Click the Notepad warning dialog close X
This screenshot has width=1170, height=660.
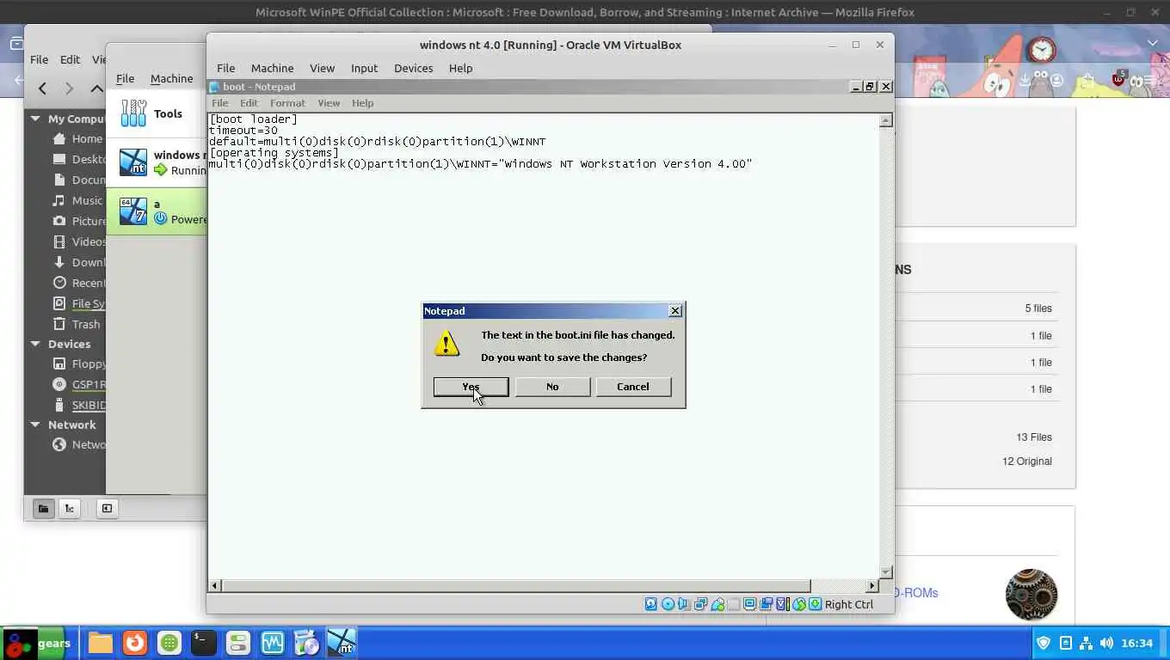point(675,311)
